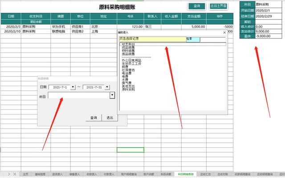Click the 支出金额 column header
This screenshot has width=285, height=178.
click(194, 16)
